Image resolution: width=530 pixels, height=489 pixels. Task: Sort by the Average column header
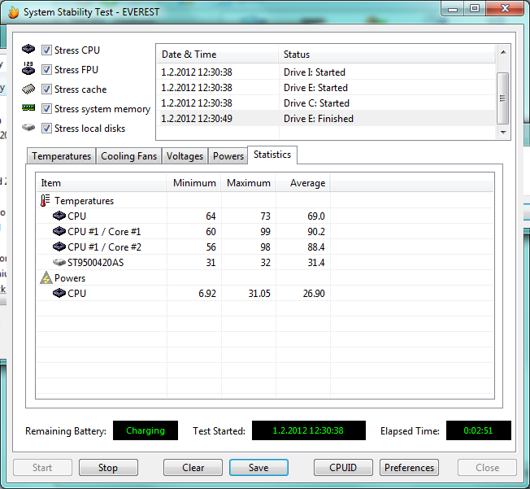(x=303, y=183)
